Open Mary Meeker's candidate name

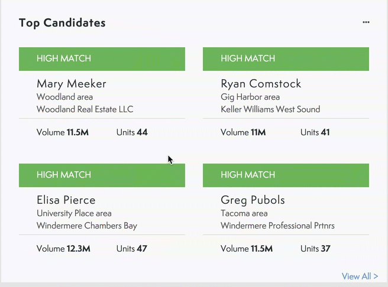pos(72,83)
